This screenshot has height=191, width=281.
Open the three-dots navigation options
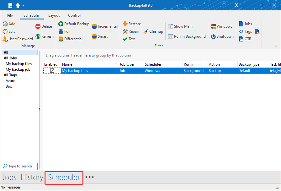(89, 177)
